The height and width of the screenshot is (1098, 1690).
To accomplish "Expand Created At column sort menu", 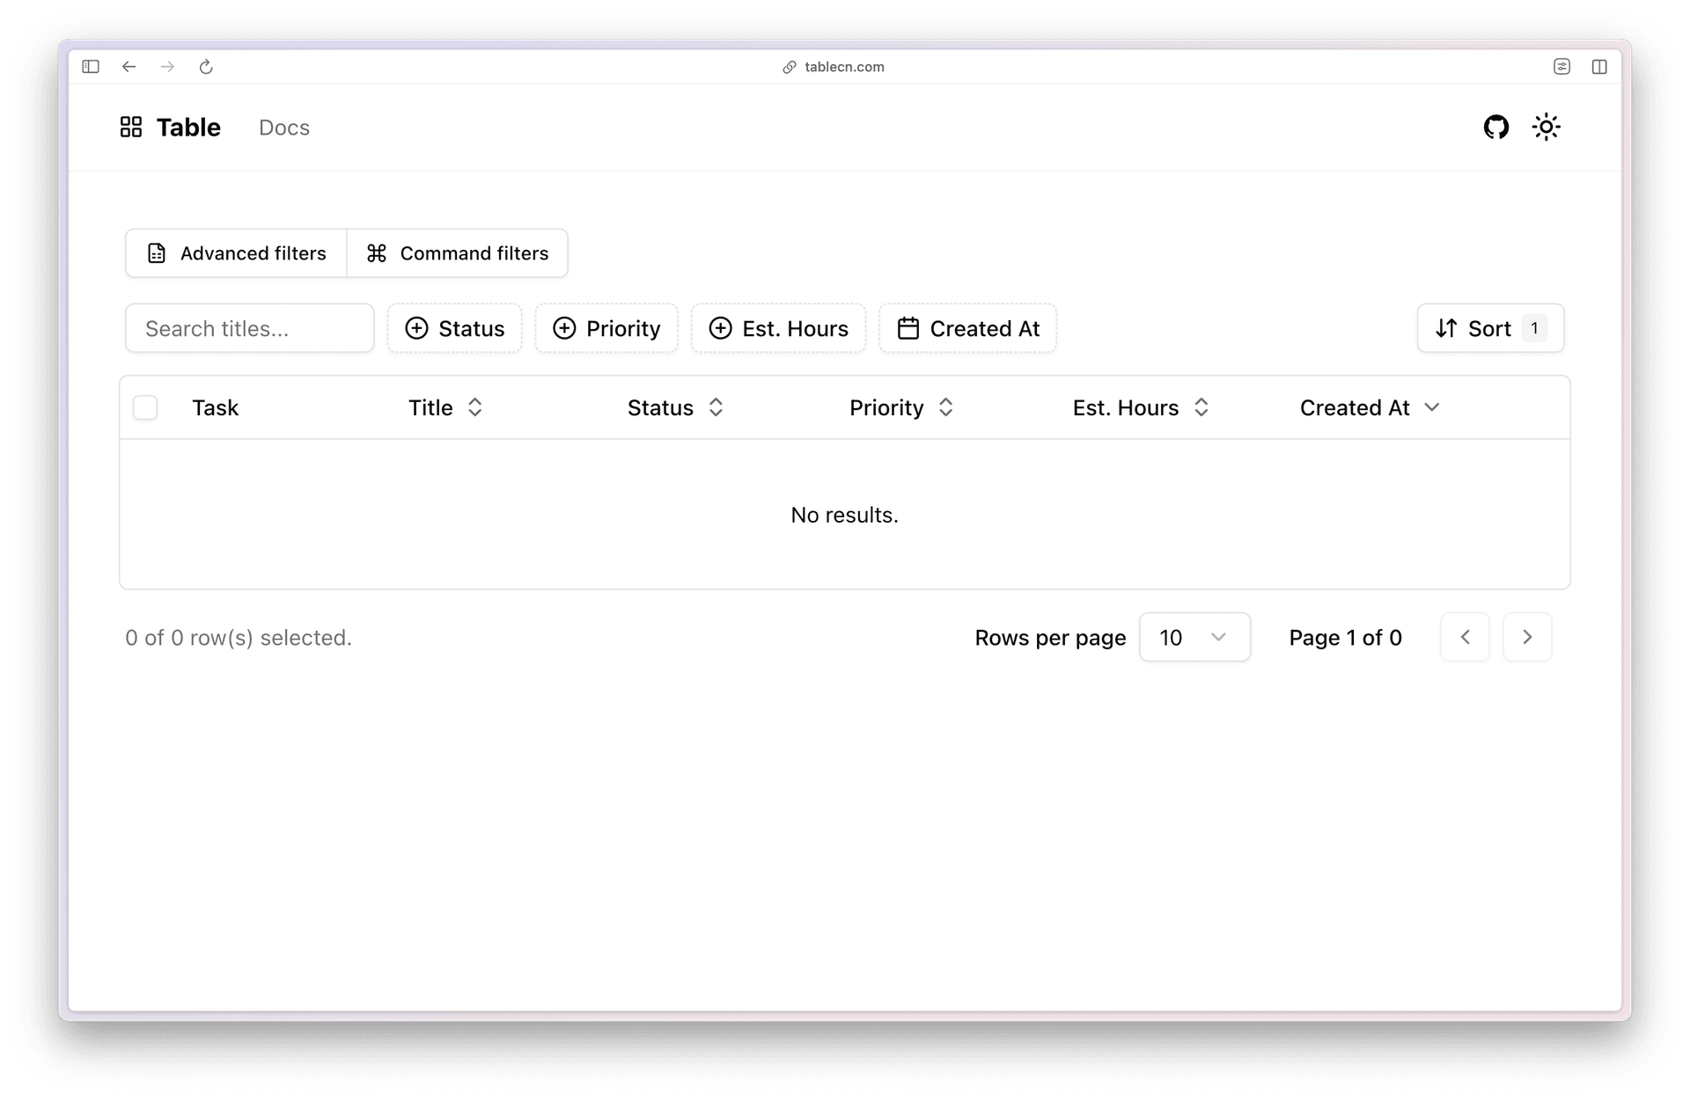I will 1370,407.
